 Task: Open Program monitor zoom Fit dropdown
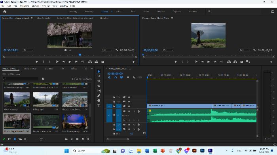click(x=168, y=50)
